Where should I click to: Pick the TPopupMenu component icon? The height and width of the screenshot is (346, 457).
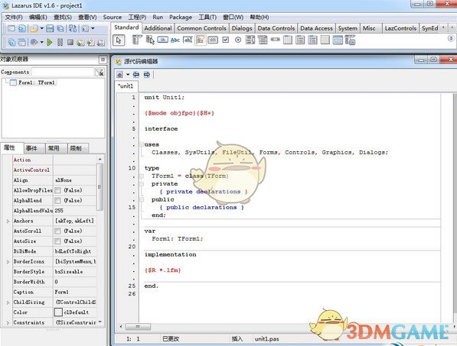point(150,40)
